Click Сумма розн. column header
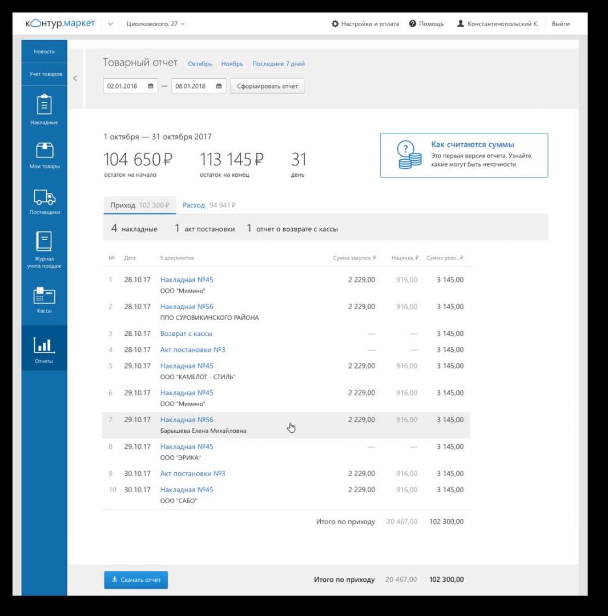The width and height of the screenshot is (608, 616). click(x=445, y=258)
